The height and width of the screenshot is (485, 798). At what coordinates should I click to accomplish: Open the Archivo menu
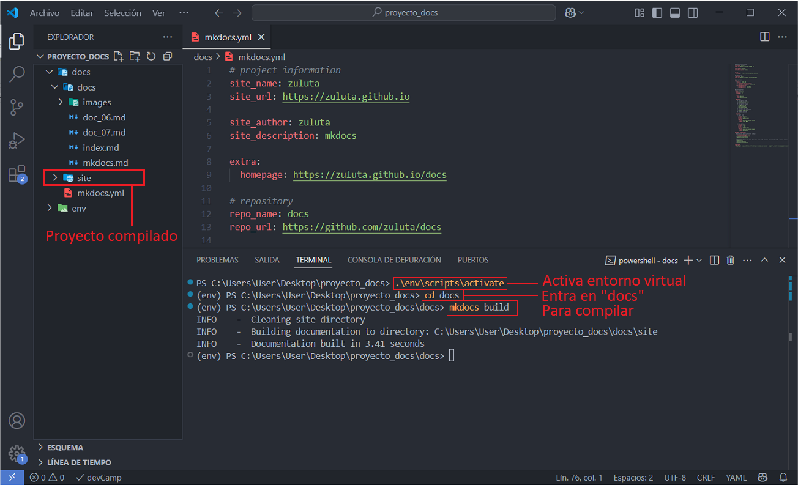(45, 13)
